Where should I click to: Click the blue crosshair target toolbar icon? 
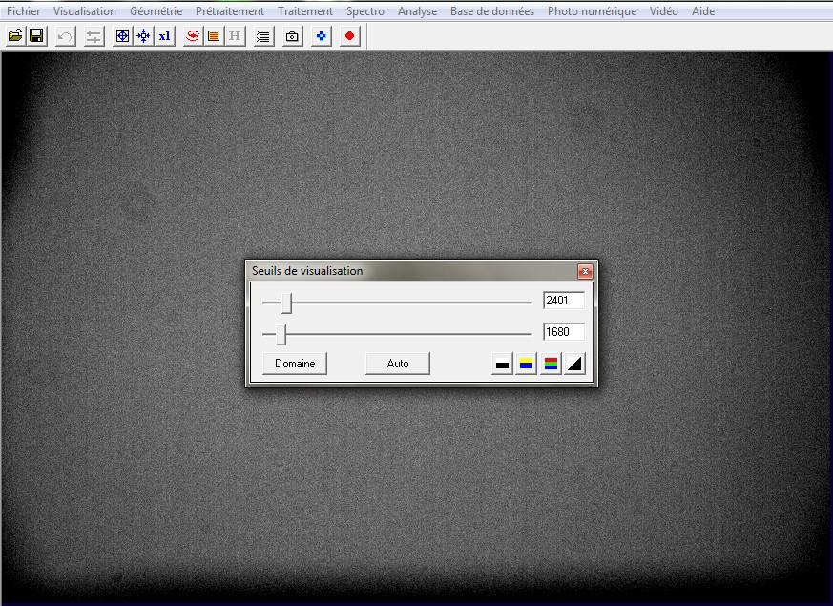tap(123, 36)
